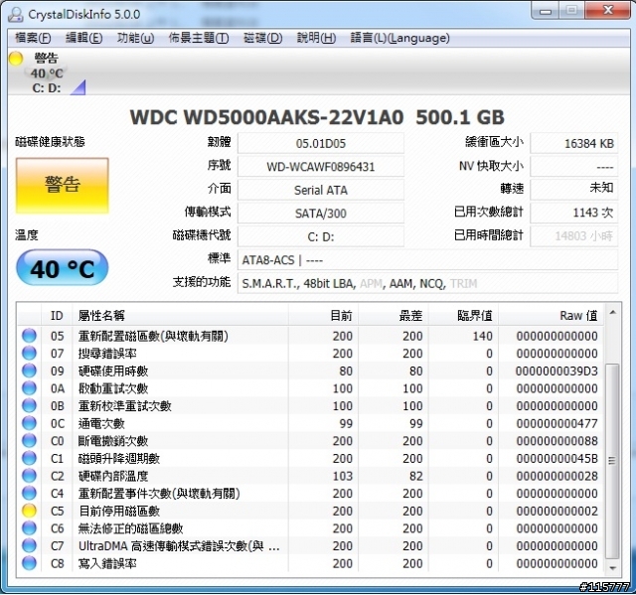
Task: Click the blue status icon for attribute C2
Action: [x=29, y=476]
